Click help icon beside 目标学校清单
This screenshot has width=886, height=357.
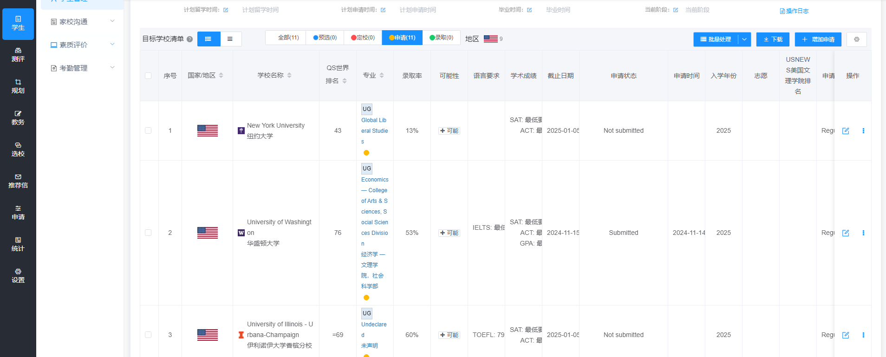coord(189,39)
